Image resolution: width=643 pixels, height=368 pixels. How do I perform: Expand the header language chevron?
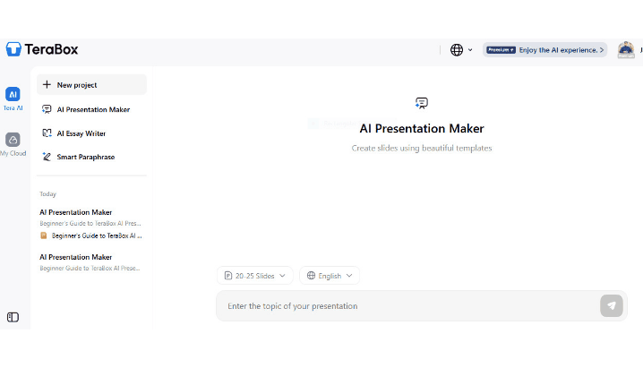[470, 49]
